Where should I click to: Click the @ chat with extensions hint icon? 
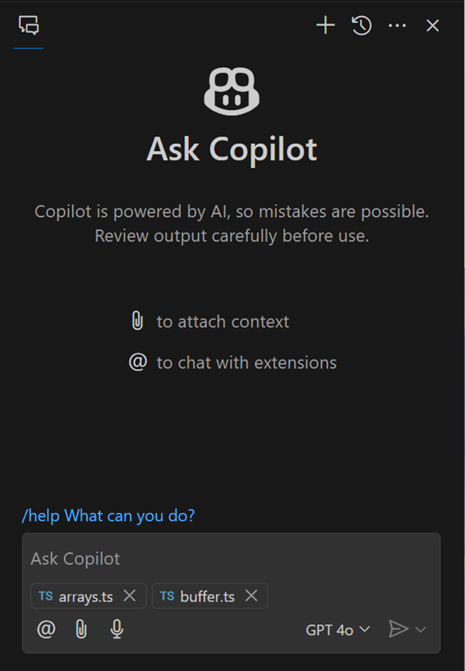coord(137,362)
